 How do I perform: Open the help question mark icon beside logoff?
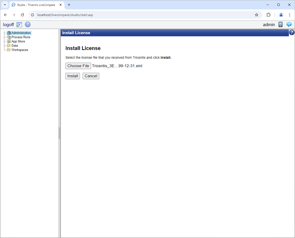click(x=27, y=24)
